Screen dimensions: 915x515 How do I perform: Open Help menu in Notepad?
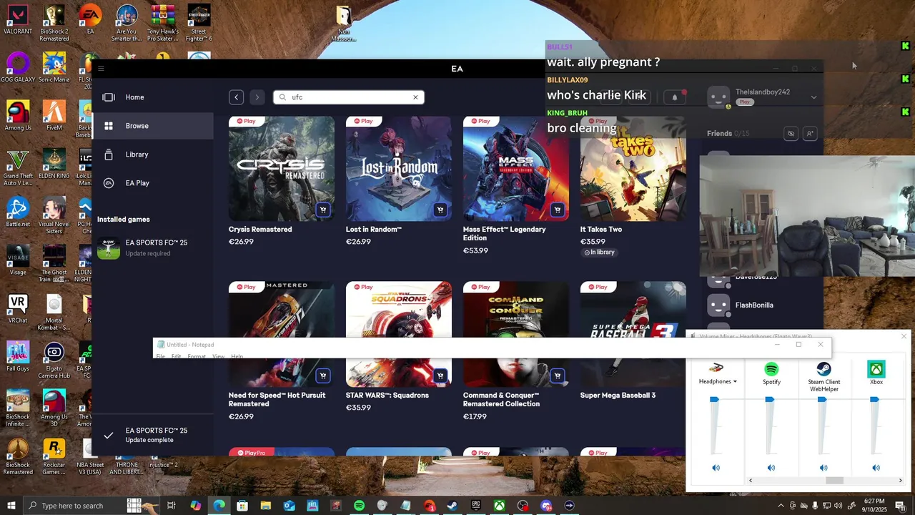point(237,356)
